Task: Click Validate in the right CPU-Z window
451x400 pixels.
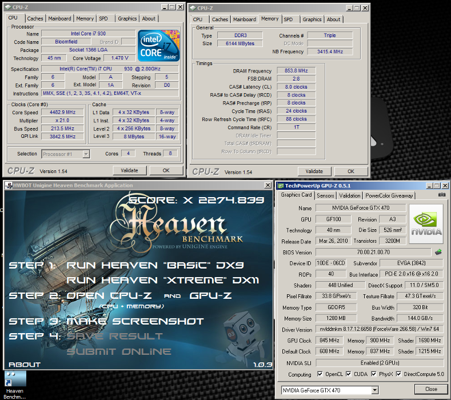Action: pos(314,171)
